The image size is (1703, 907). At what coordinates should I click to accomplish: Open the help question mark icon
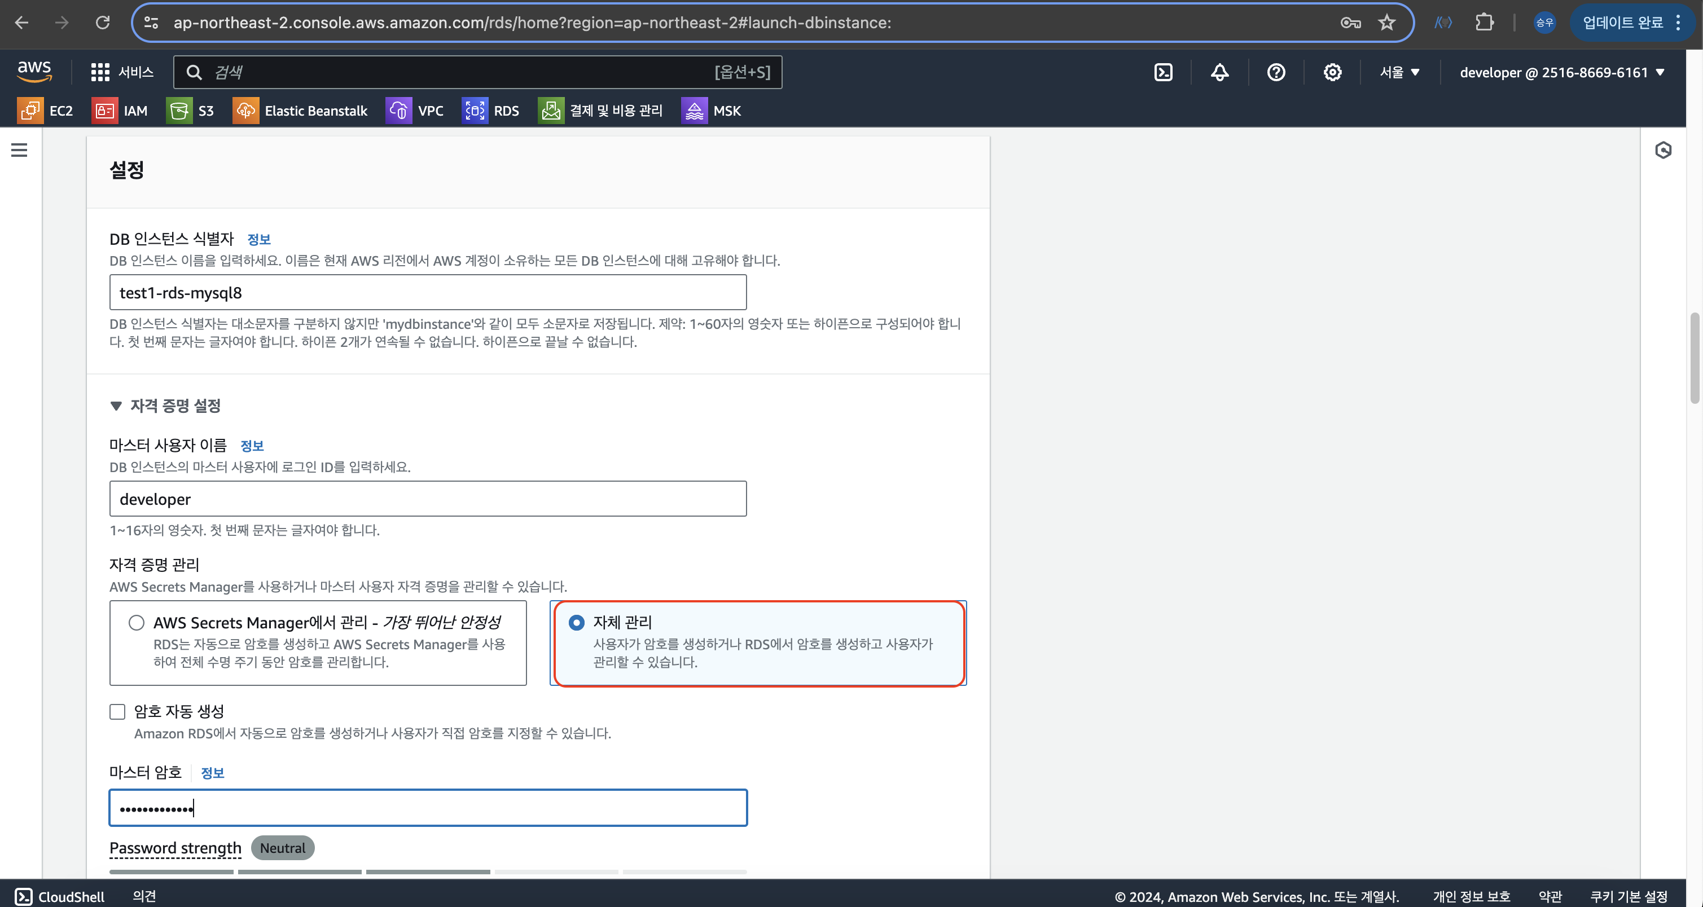[1276, 72]
